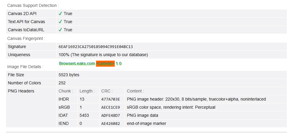The image size is (292, 133).
Task: Click the Canvas Fingerprint section heading
Action: pos(26,38)
